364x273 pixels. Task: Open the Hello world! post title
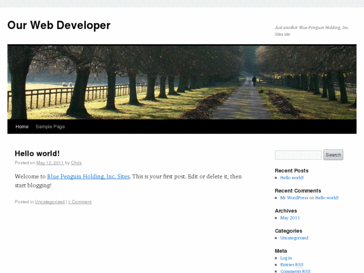37,153
